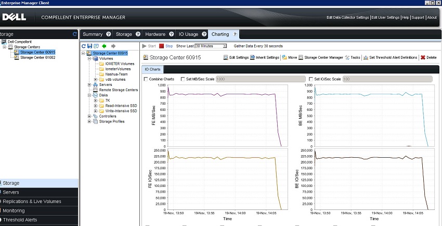The width and height of the screenshot is (442, 226).
Task: Select Storage Center 61002 in left tree
Action: (38, 57)
